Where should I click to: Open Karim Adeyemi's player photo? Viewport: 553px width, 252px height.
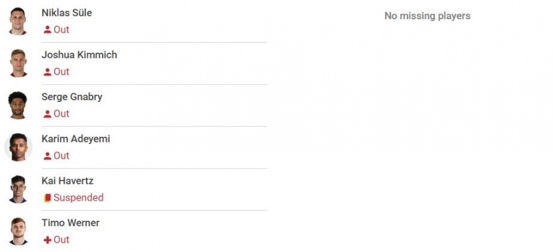(x=18, y=147)
